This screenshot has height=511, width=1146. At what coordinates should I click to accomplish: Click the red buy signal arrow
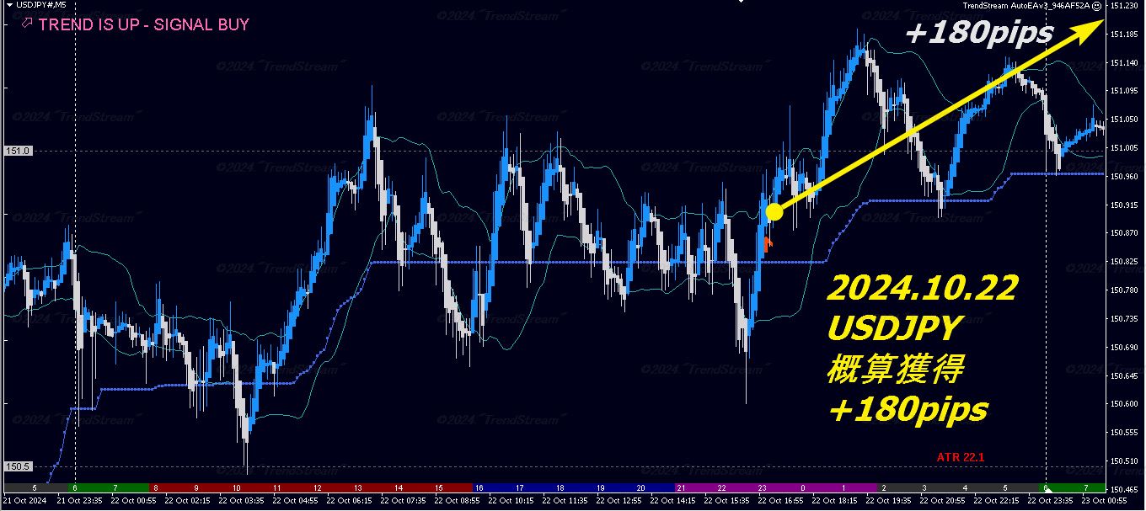coord(768,244)
